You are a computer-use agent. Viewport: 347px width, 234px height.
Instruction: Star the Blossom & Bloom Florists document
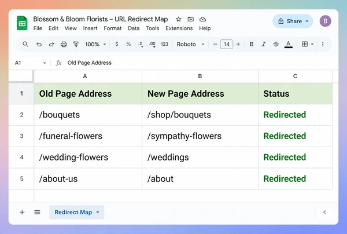179,19
